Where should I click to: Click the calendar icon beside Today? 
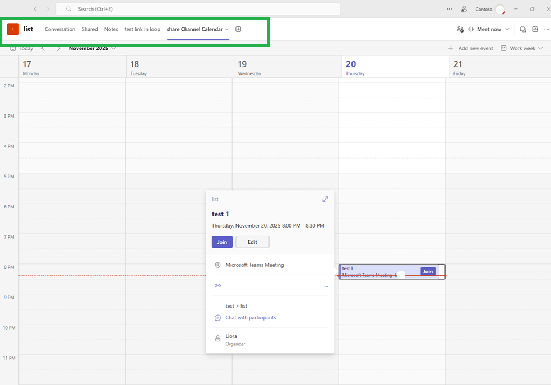tap(13, 48)
